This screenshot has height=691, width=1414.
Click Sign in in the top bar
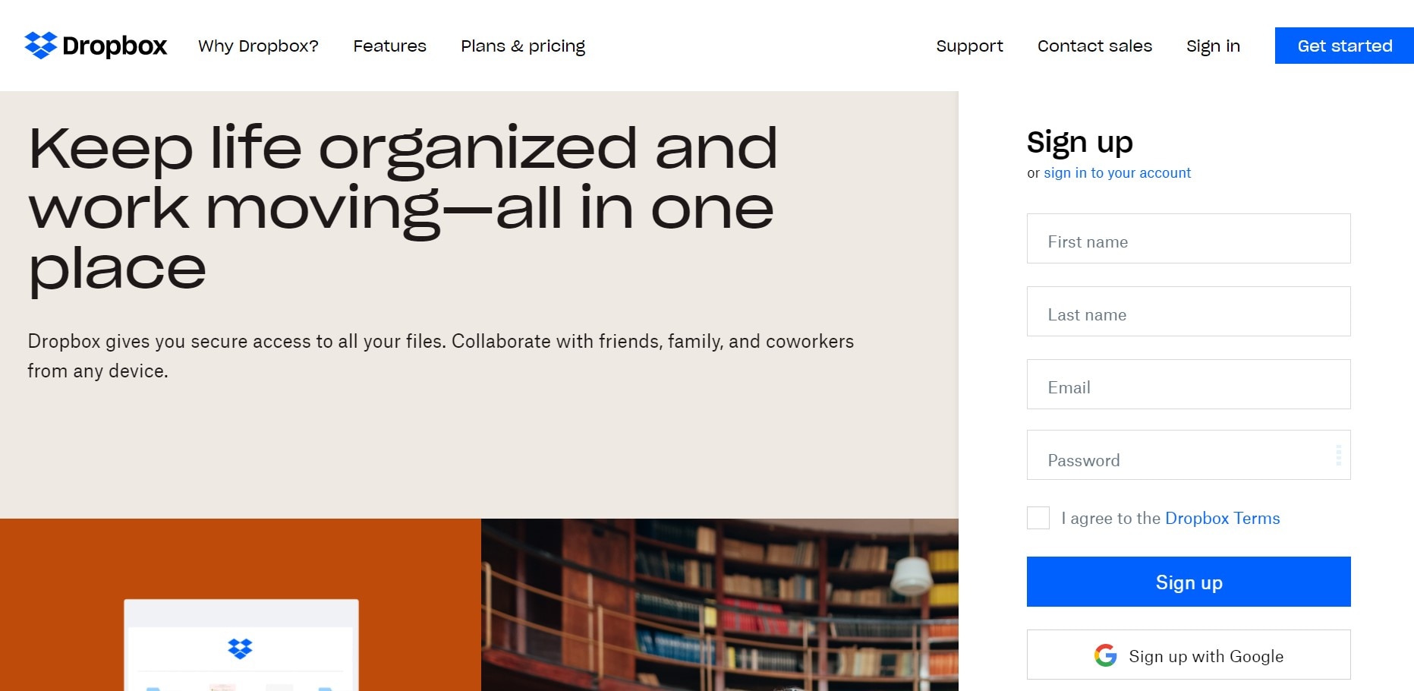[1213, 46]
